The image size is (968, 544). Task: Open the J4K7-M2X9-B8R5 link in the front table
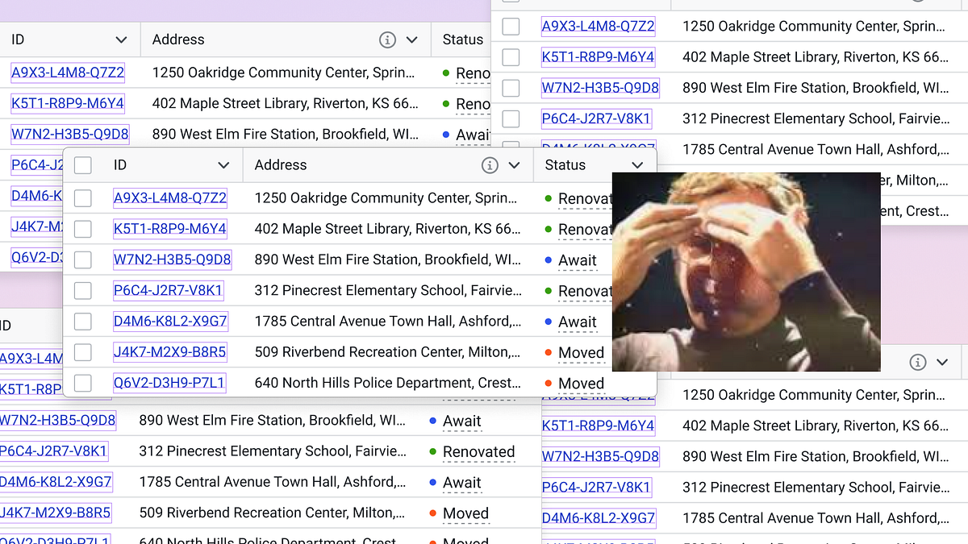[170, 352]
